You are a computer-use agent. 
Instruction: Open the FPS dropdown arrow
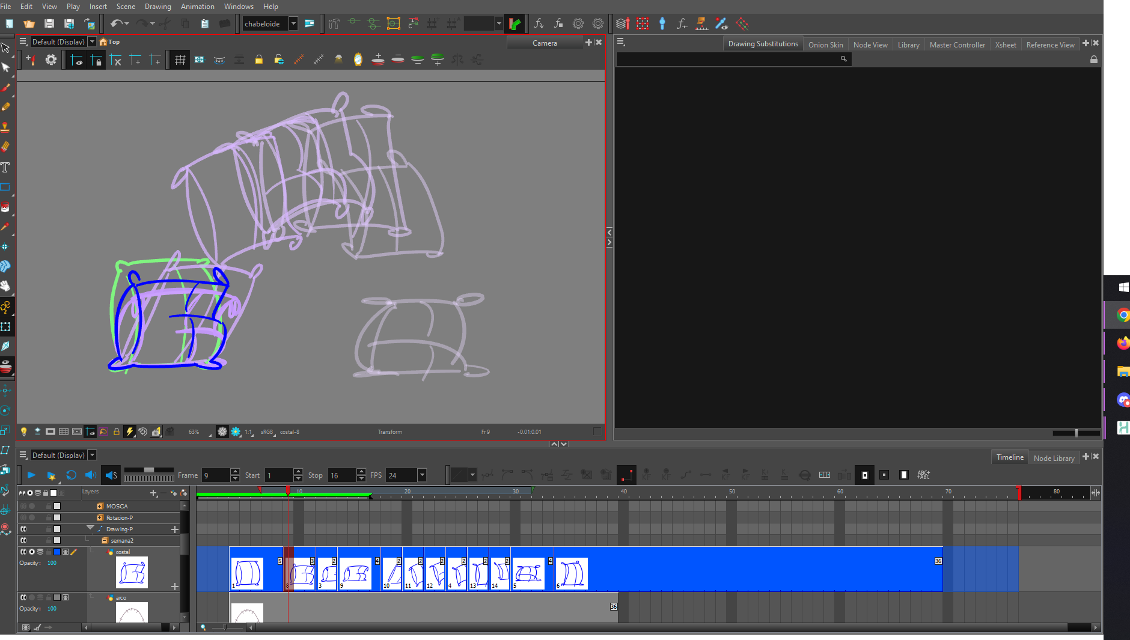pyautogui.click(x=422, y=475)
